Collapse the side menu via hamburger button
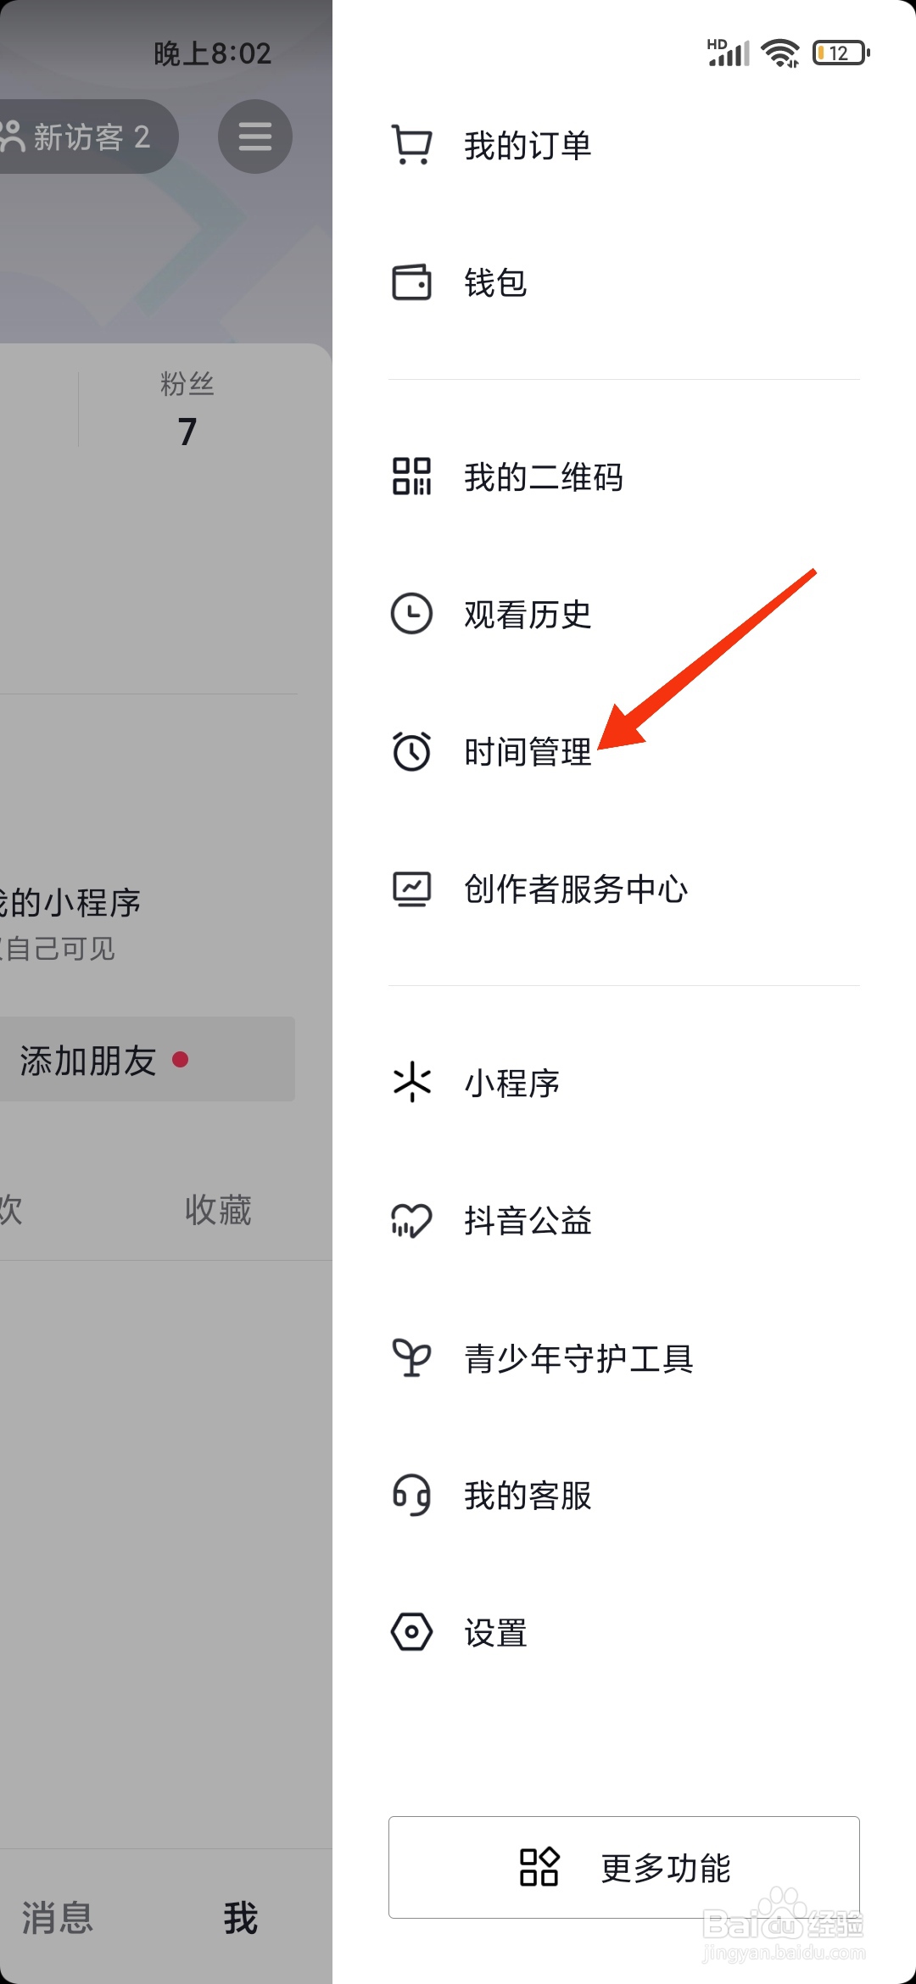 [x=254, y=137]
